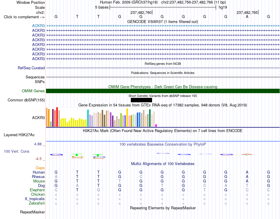Click base "A" in the complement sequence row
The width and height of the screenshot is (280, 219).
pos(247,17)
